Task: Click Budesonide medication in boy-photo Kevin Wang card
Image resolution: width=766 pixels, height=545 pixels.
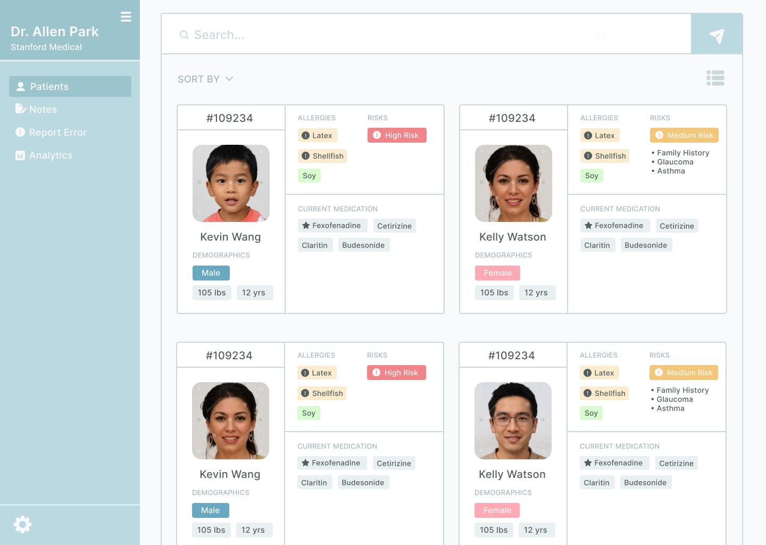Action: (364, 245)
